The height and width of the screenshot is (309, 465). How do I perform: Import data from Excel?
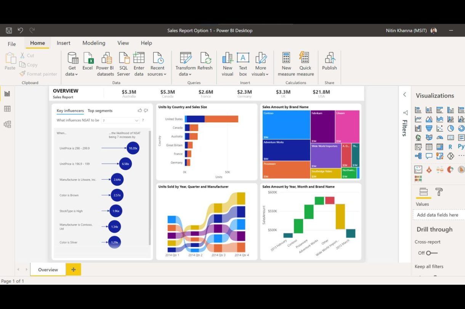[x=88, y=61]
